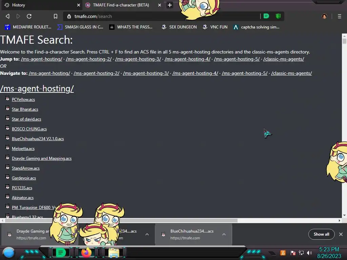Open the captcha solving sim... bookmark
The width and height of the screenshot is (347, 260).
[257, 27]
